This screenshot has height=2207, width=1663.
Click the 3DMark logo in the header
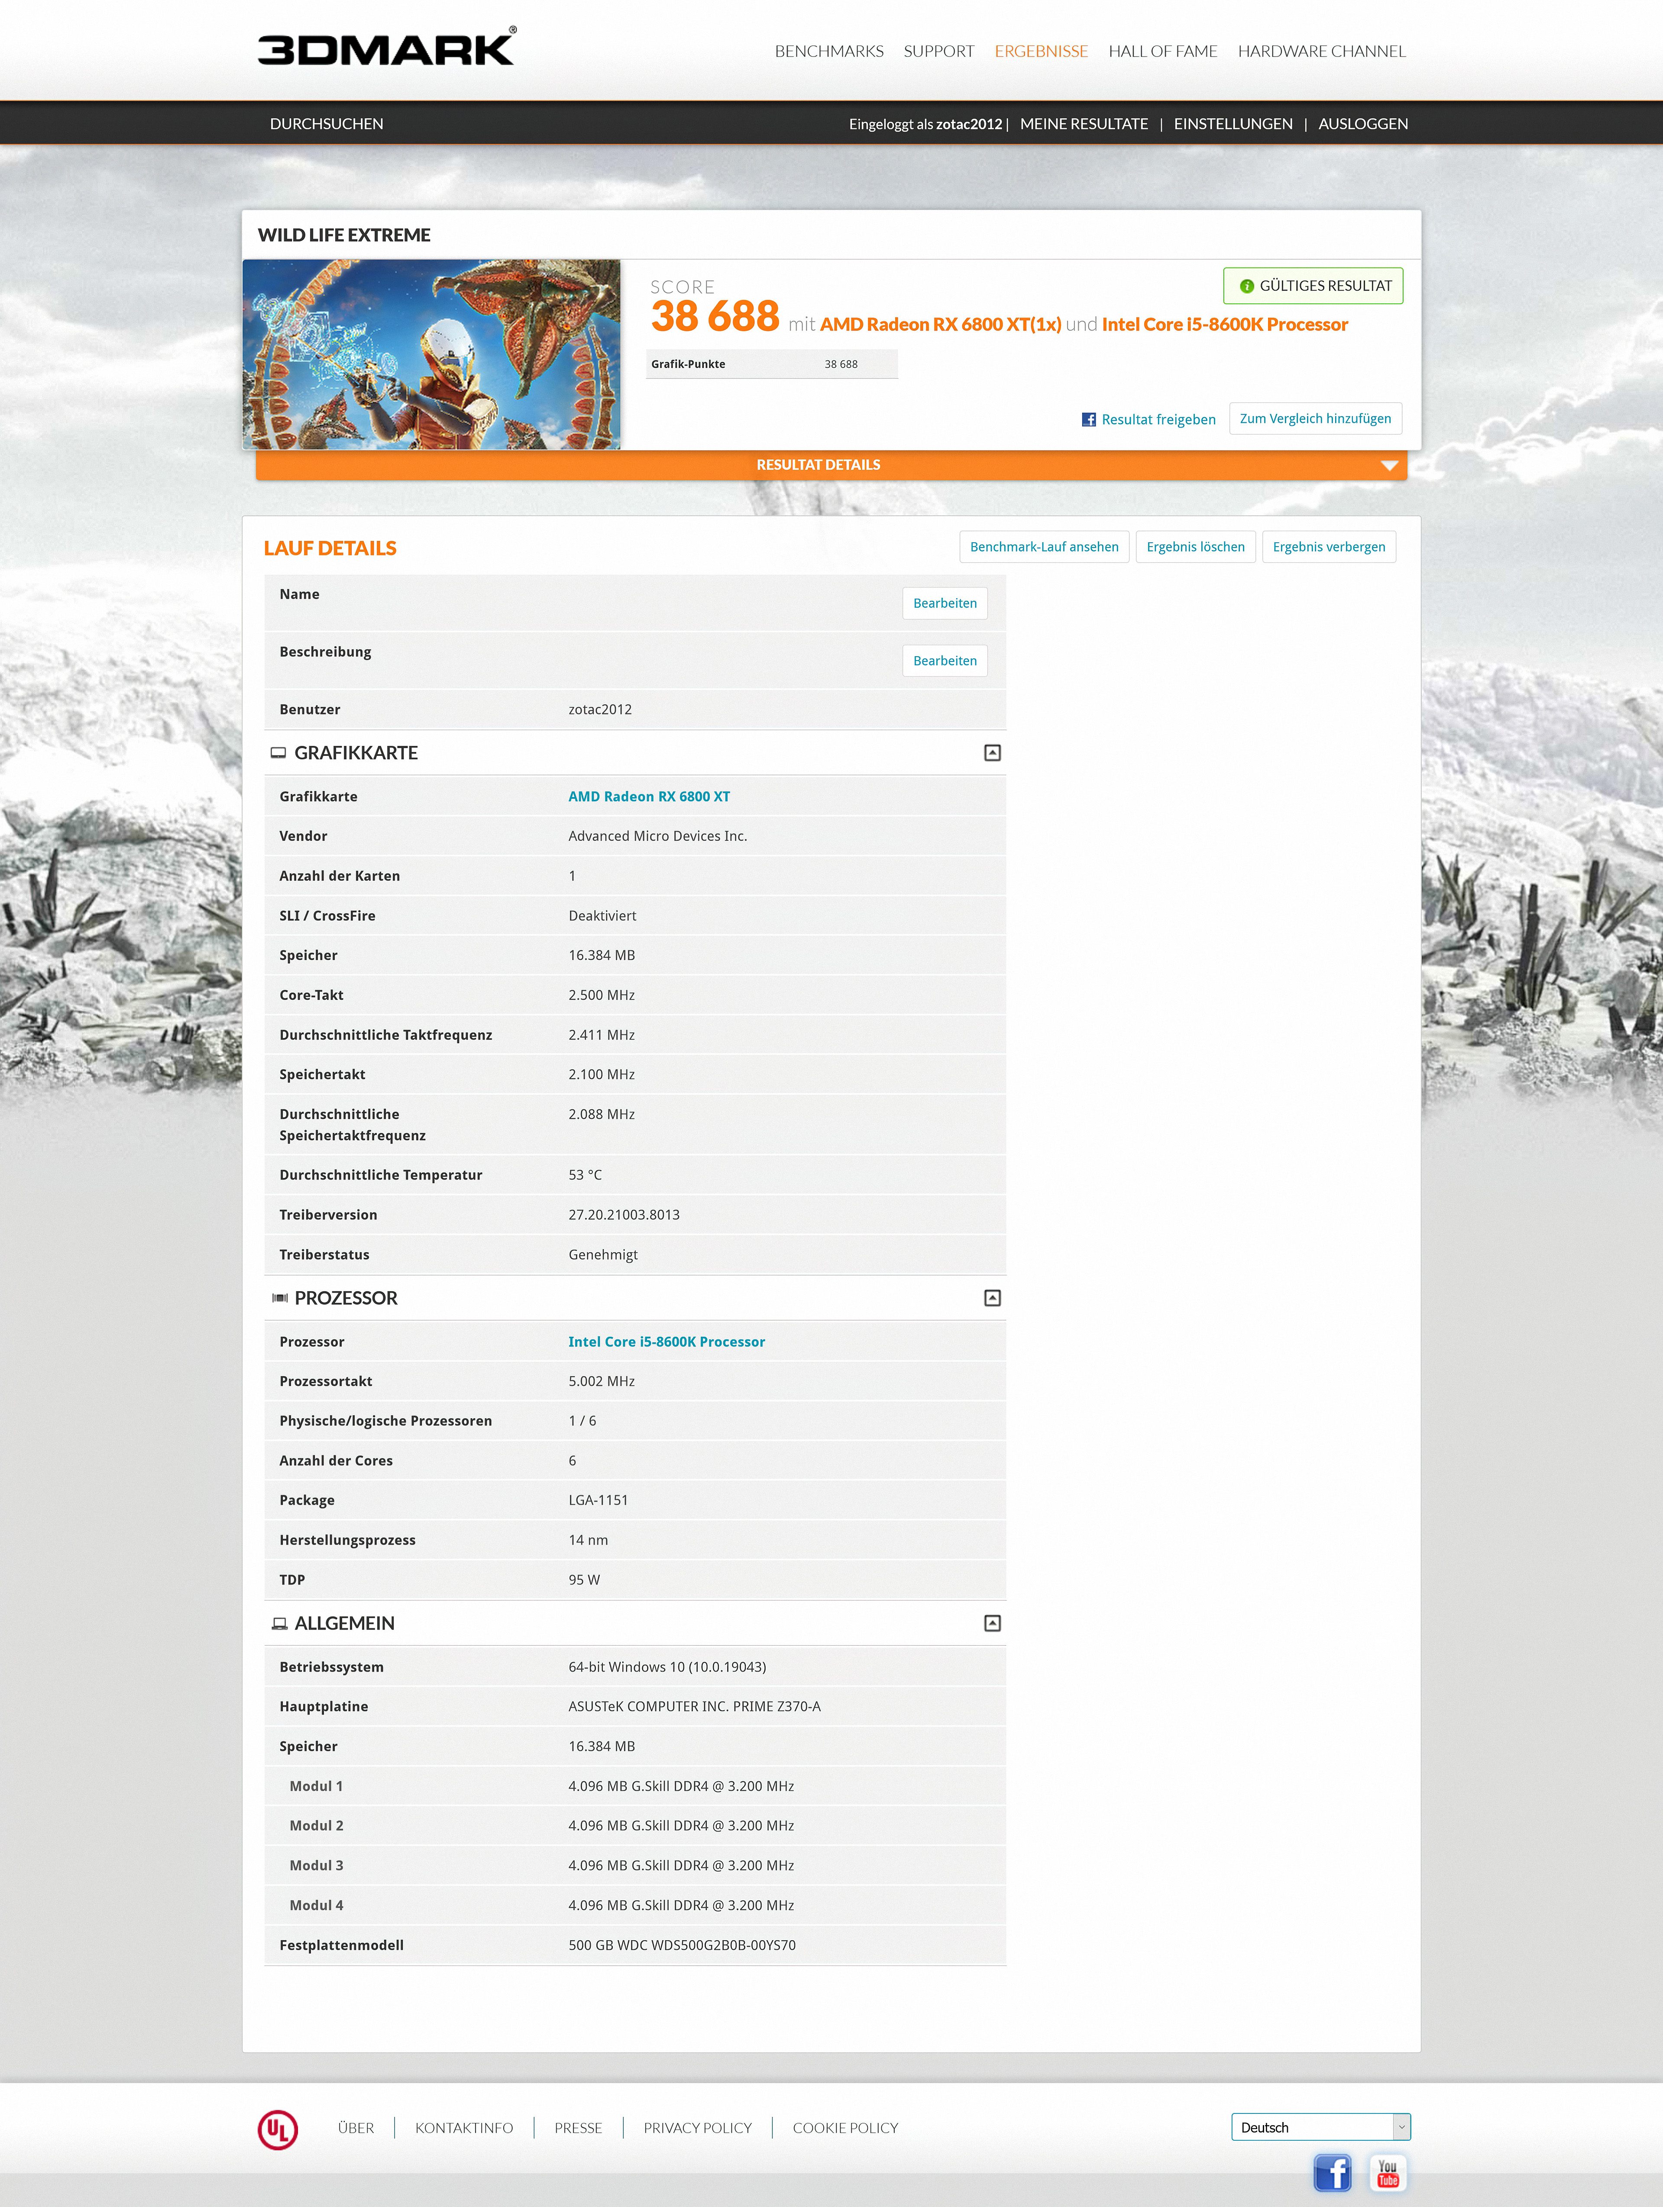383,47
